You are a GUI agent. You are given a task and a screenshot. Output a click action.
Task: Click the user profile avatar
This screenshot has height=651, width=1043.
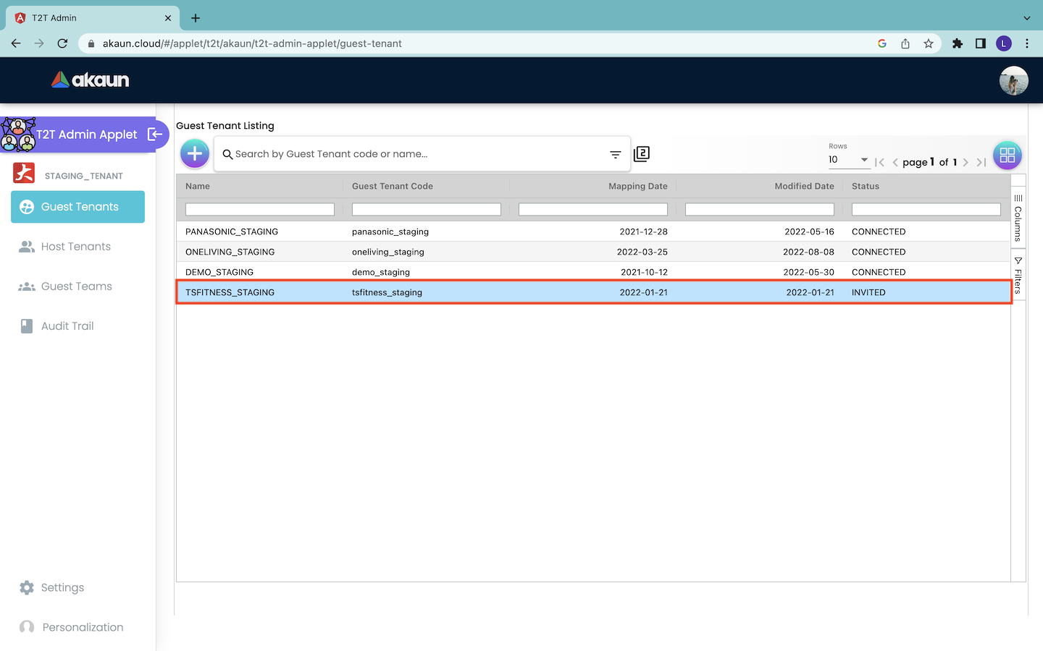point(1013,80)
